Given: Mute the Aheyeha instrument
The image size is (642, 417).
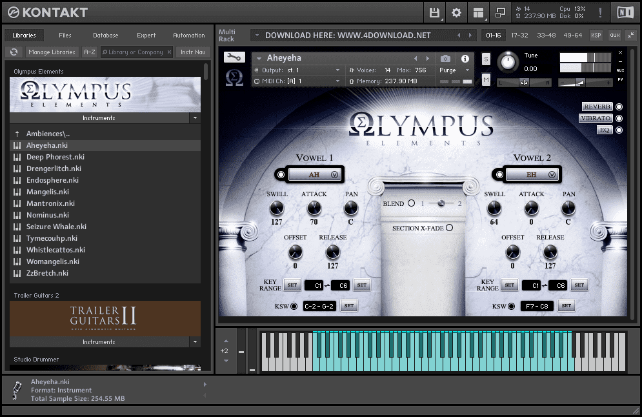Looking at the screenshot, I should (x=486, y=79).
